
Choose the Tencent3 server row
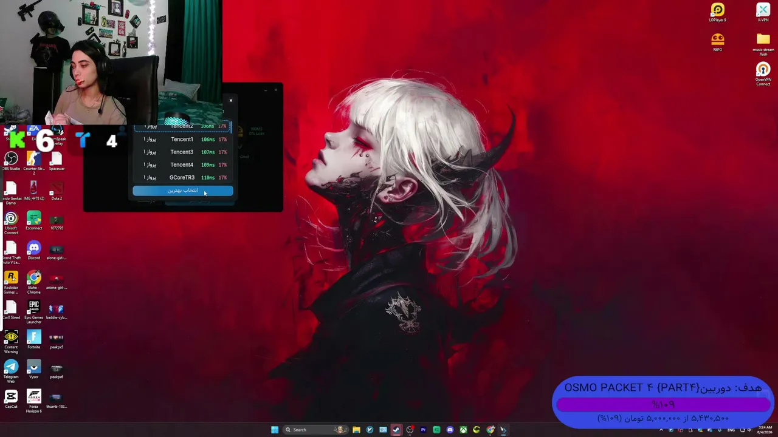(x=182, y=152)
